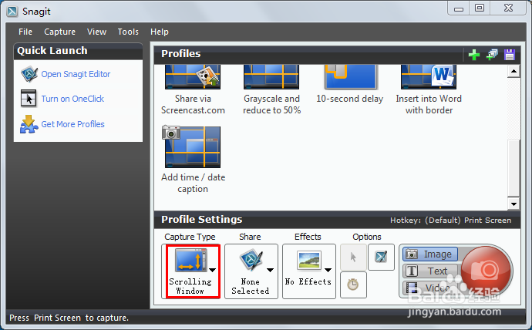Image resolution: width=532 pixels, height=330 pixels.
Task: Minimize the Snagit window
Action: point(459,8)
